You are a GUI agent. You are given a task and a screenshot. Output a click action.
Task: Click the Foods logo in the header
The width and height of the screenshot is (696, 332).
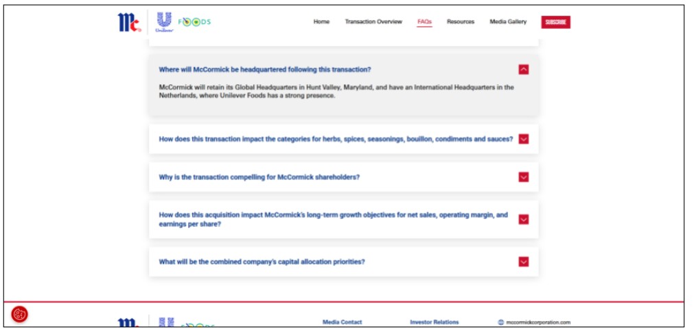point(194,22)
